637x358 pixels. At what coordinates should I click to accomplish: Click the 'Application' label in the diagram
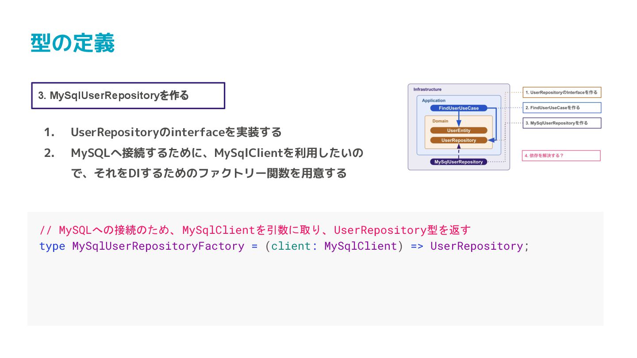(x=434, y=100)
